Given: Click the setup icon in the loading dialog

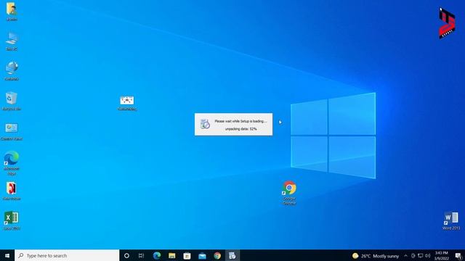Looking at the screenshot, I should [x=205, y=124].
